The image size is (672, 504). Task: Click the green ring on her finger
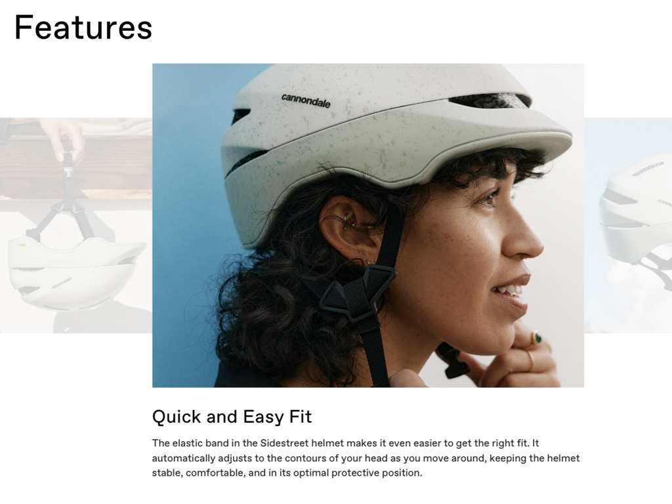(537, 338)
